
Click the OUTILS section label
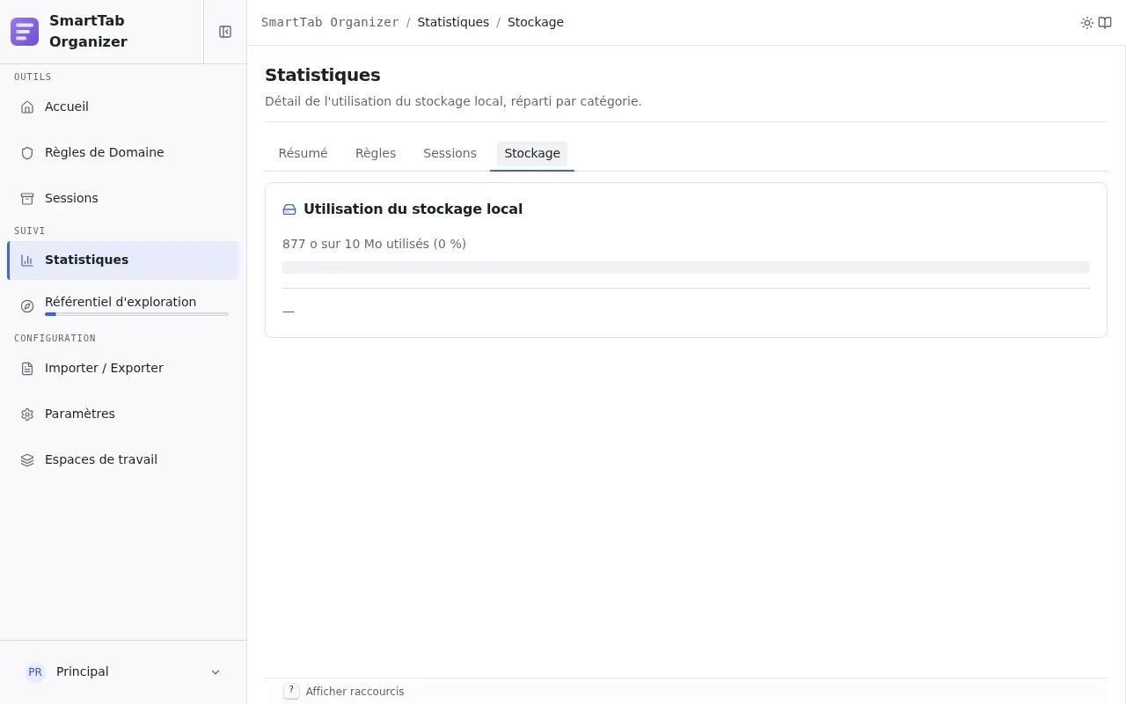click(x=33, y=77)
